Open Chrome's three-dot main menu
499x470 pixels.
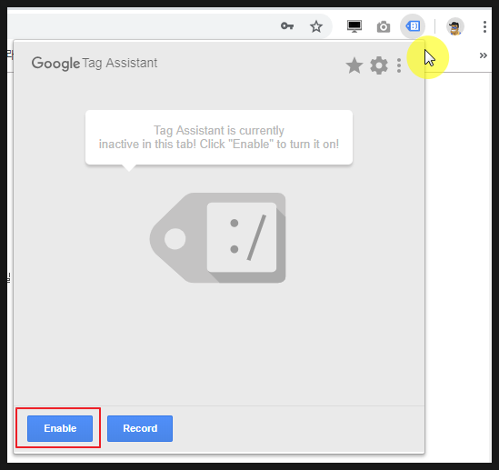[484, 26]
